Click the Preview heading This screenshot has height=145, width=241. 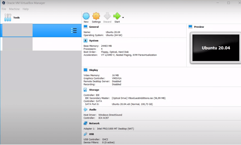click(199, 27)
